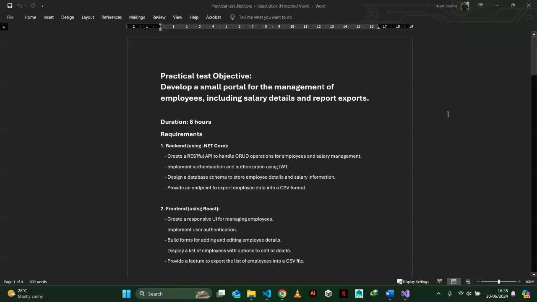The image size is (537, 302).
Task: Open Outlook from the taskbar
Action: coord(236,294)
